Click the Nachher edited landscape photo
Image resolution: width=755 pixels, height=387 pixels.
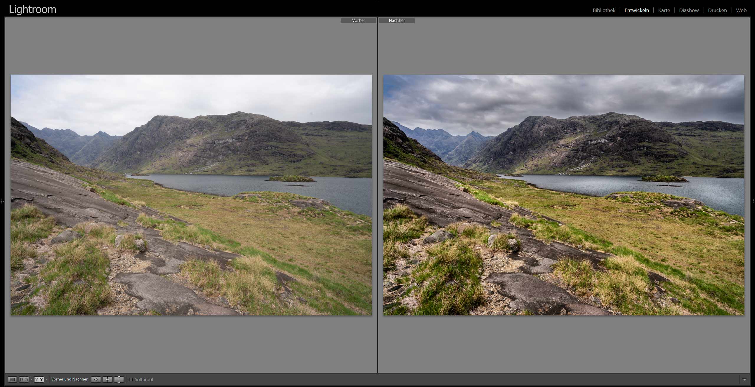click(564, 195)
